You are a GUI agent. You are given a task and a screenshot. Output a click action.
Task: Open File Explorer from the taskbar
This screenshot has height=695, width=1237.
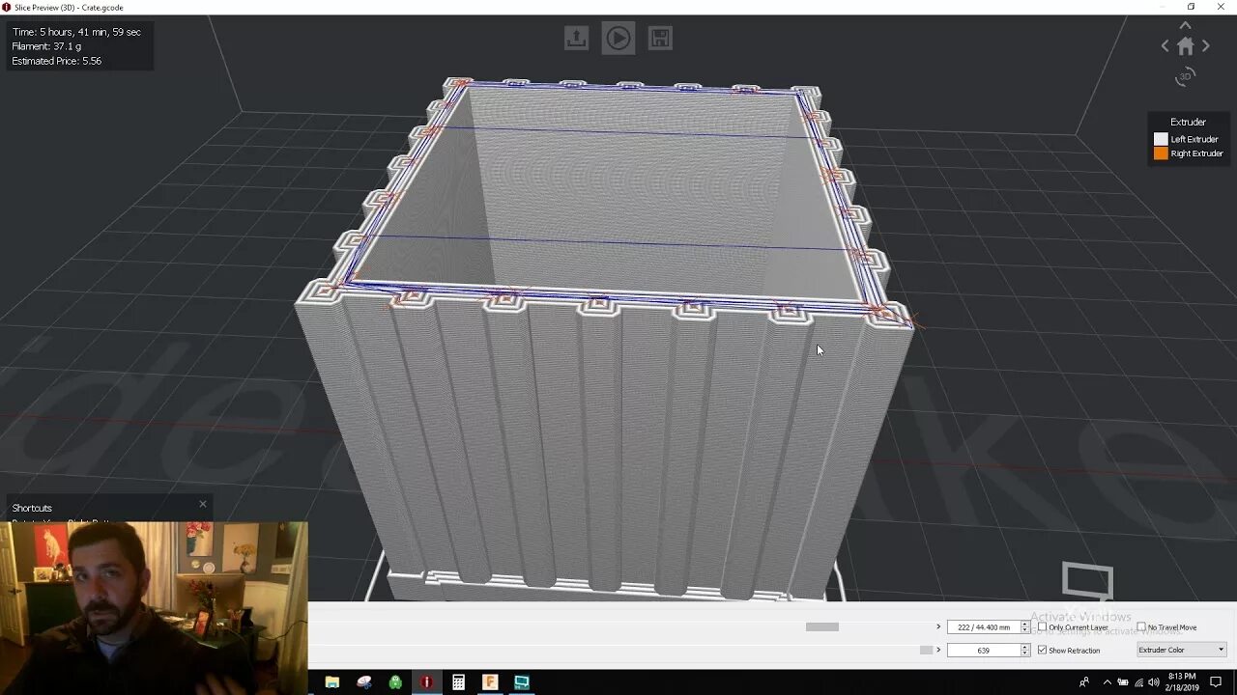tap(332, 682)
